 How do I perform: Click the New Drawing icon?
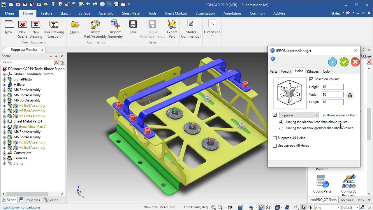point(36,24)
